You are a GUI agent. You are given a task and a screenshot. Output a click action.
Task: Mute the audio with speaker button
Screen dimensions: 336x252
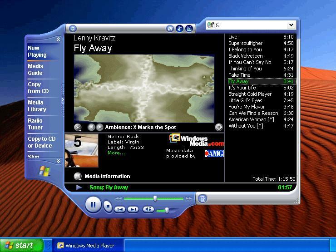[148, 209]
